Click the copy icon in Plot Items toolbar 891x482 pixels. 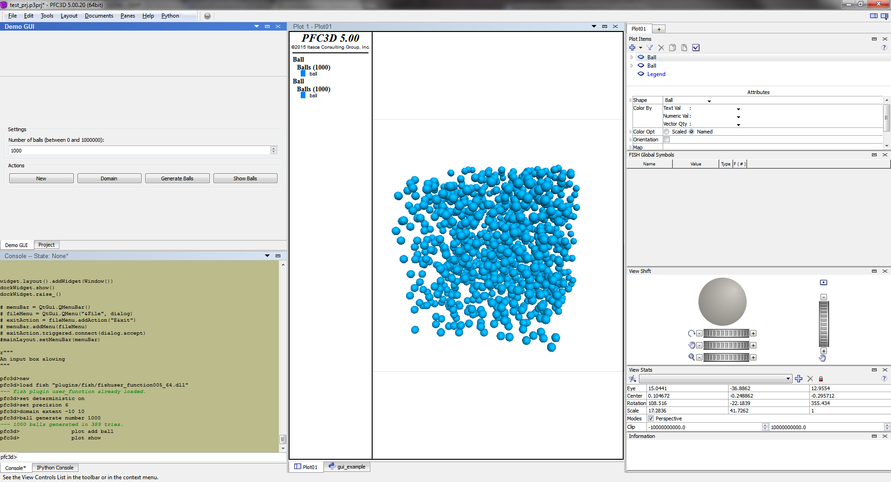pos(672,48)
